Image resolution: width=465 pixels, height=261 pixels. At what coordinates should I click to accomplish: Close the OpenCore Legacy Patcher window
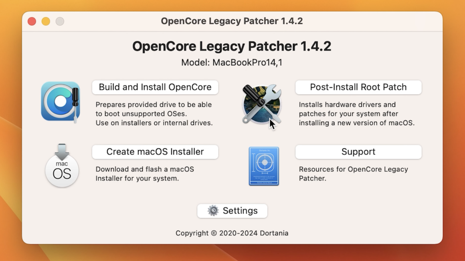click(x=32, y=21)
